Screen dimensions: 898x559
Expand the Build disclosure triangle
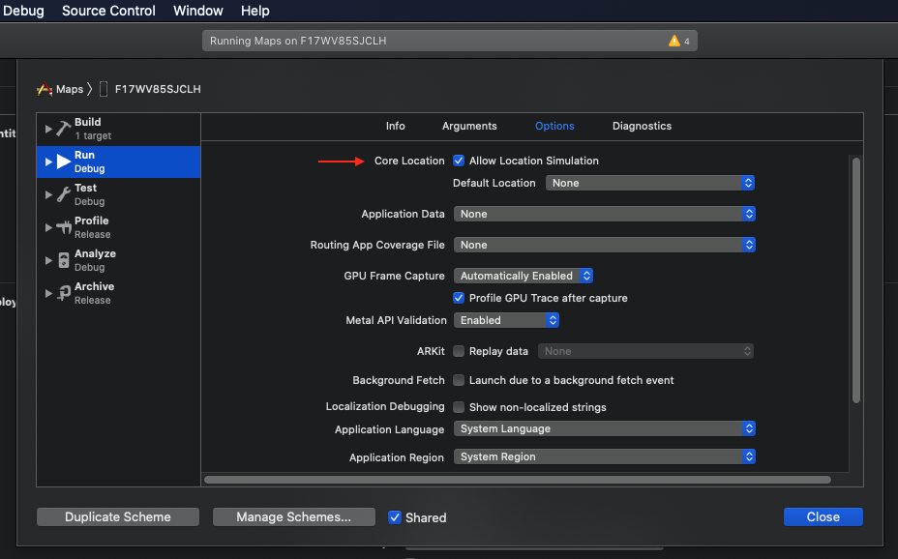tap(48, 129)
